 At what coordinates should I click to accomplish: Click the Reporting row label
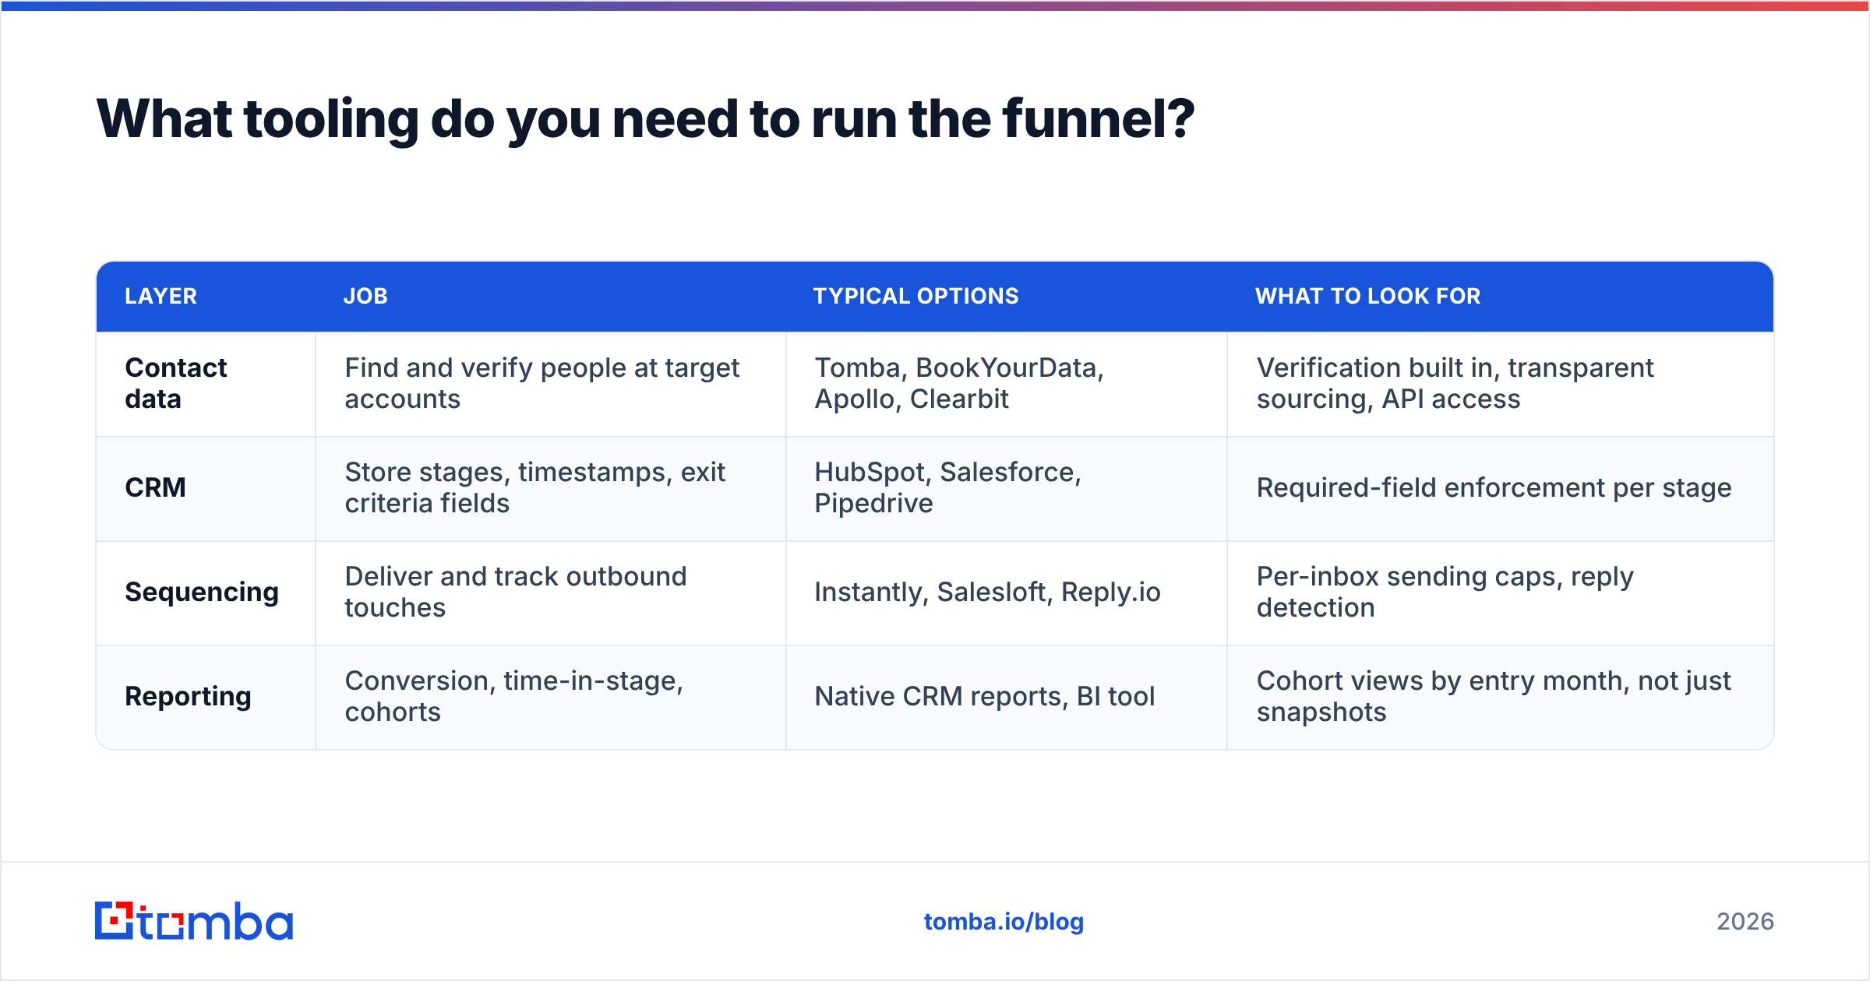point(188,697)
